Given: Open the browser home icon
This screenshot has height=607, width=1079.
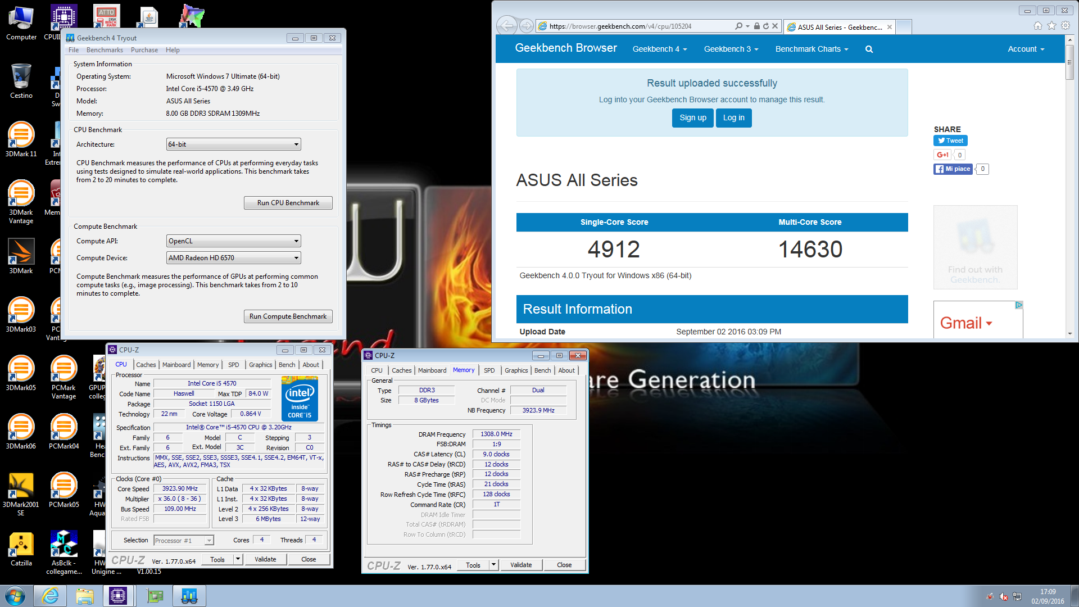Looking at the screenshot, I should [x=1038, y=26].
